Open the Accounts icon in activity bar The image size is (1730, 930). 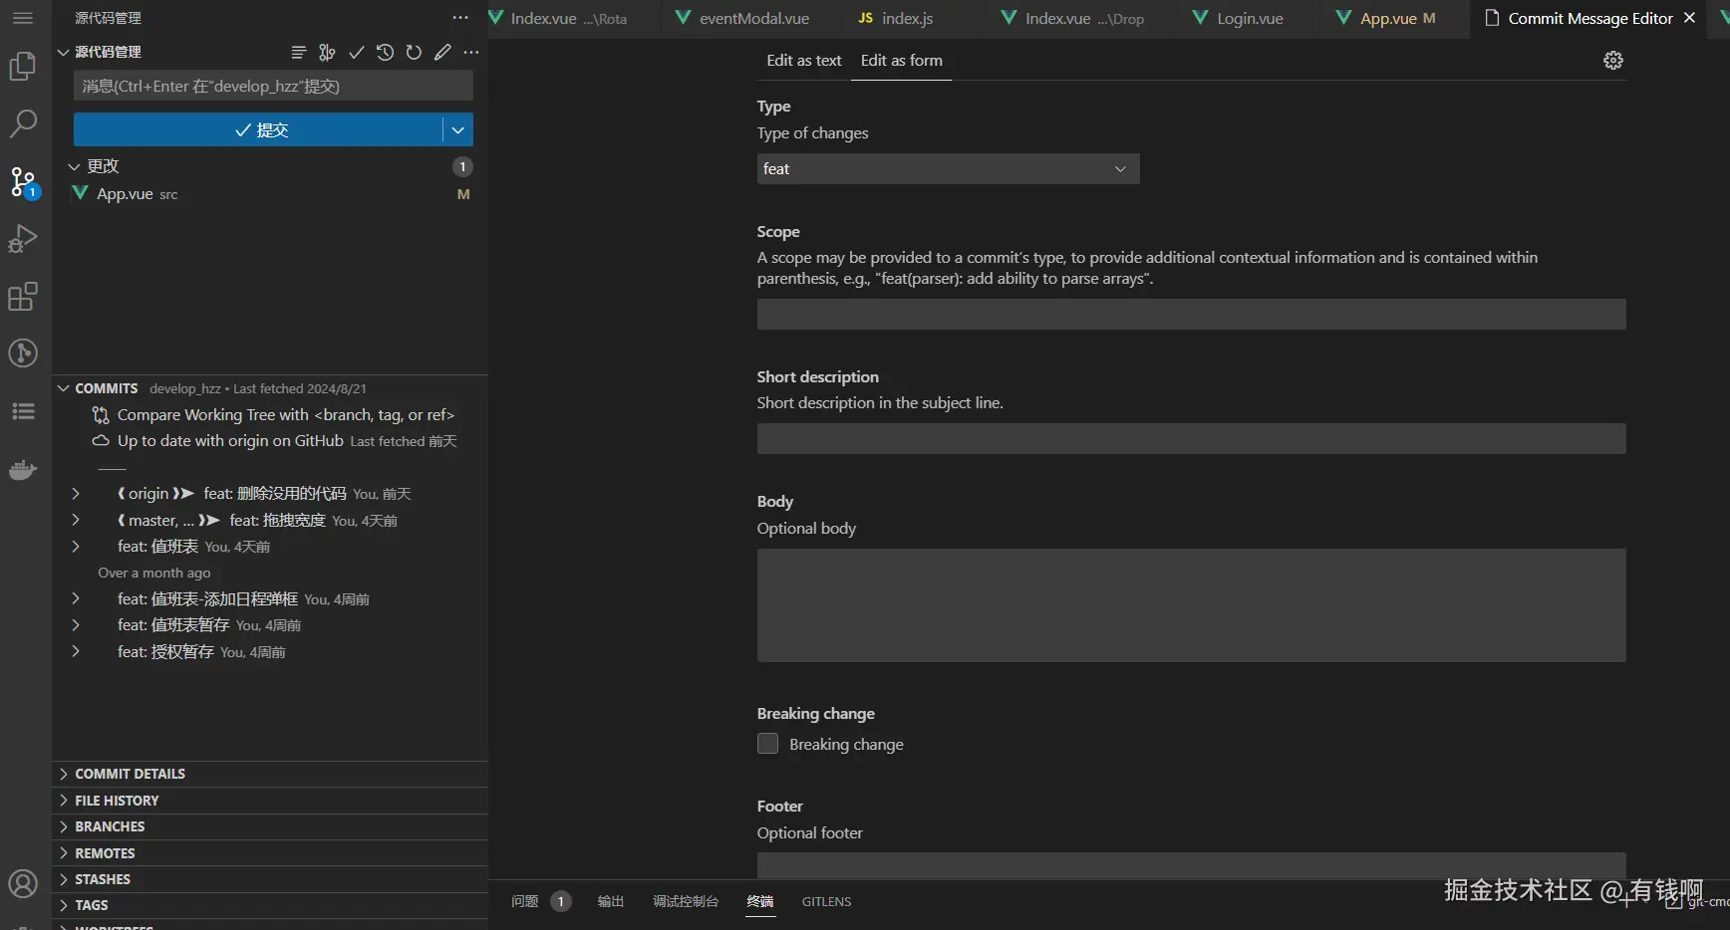pyautogui.click(x=23, y=884)
